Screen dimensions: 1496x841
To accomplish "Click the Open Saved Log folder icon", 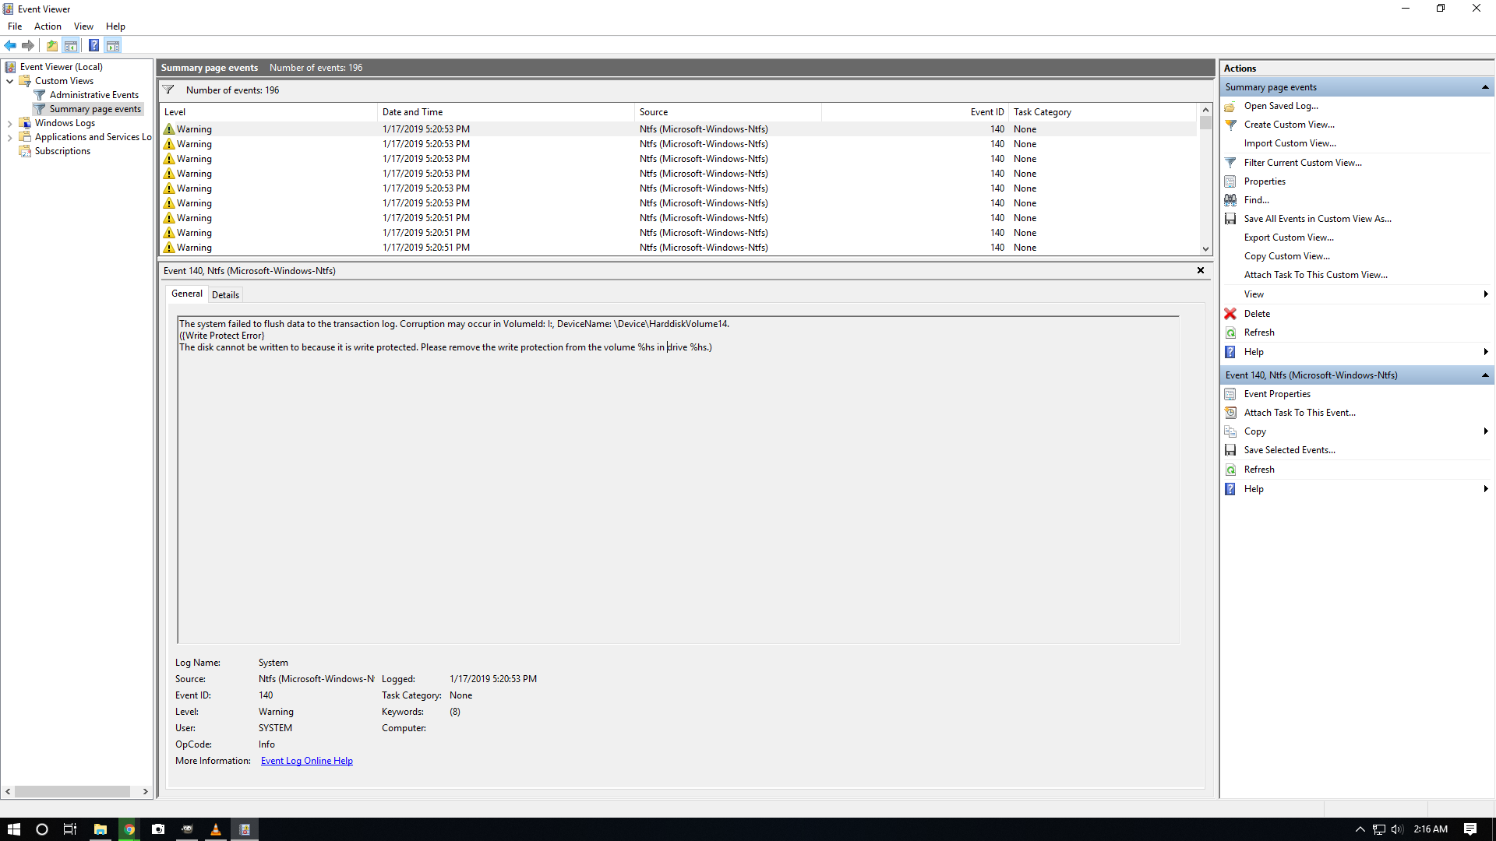I will click(1230, 106).
